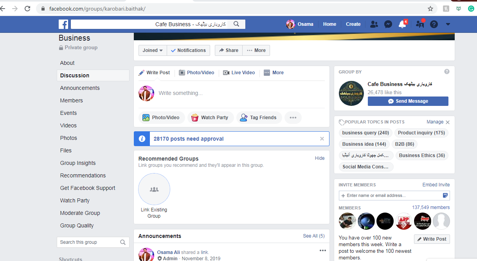
Task: Close the Popular Topics panel
Action: (448, 122)
